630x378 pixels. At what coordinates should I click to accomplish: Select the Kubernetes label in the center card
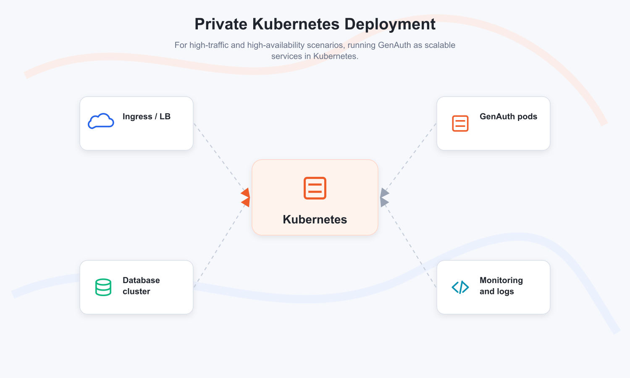[x=315, y=219]
